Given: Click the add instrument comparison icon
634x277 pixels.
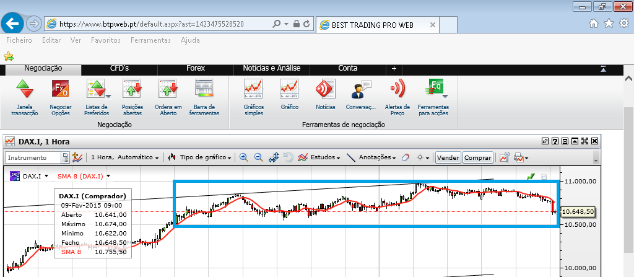Looking at the screenshot, I should [x=77, y=157].
